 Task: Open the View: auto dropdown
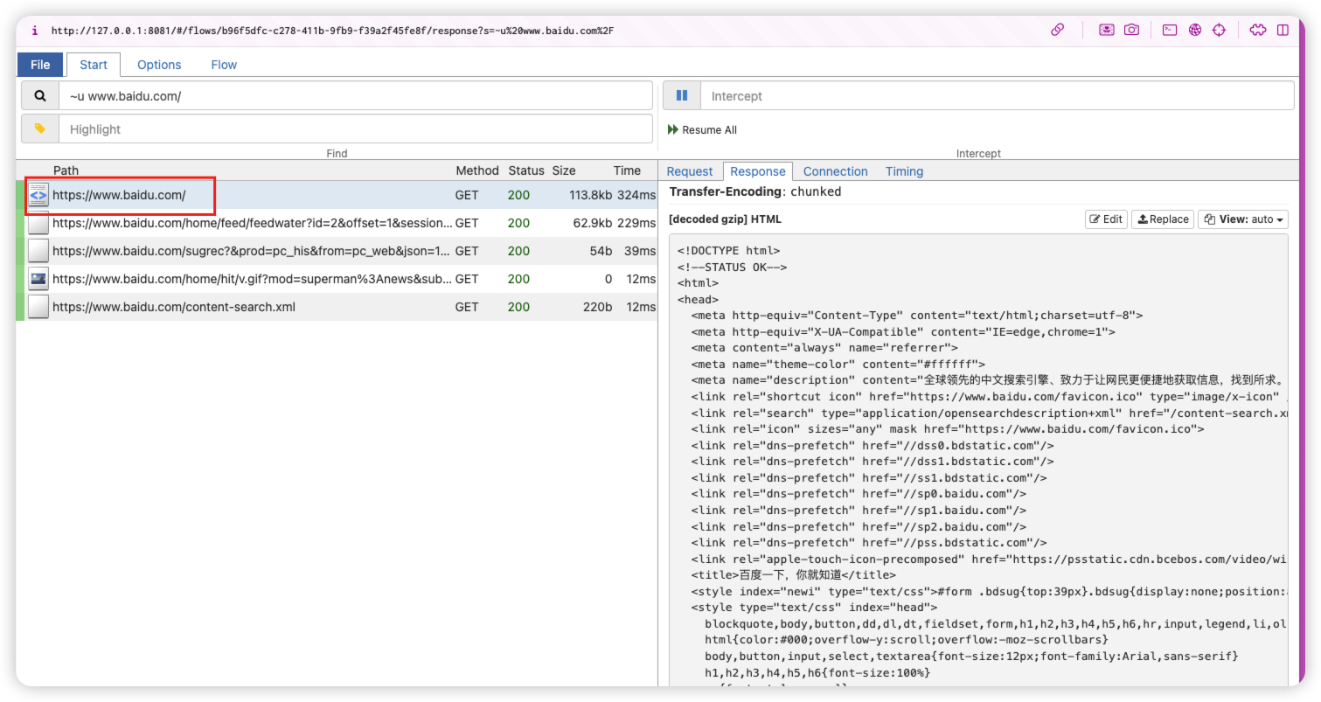click(x=1242, y=219)
